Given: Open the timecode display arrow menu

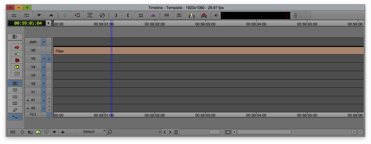Looking at the screenshot, I should click(x=49, y=23).
